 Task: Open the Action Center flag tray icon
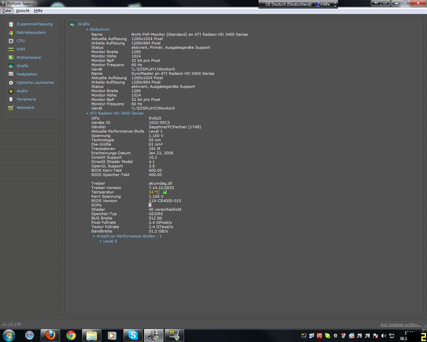tap(376, 336)
